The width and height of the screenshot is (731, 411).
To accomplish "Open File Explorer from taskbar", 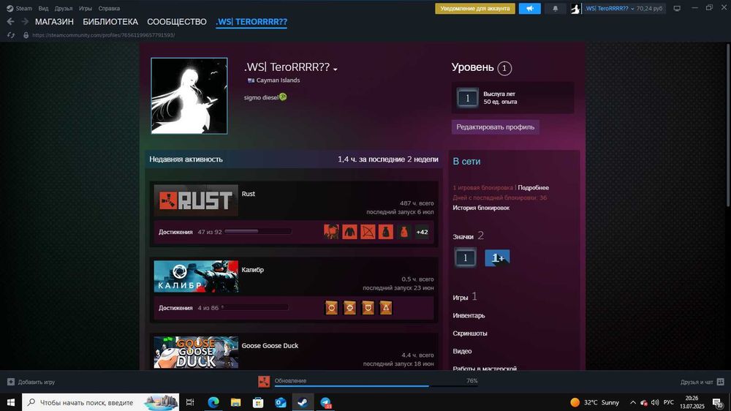I will pos(236,402).
